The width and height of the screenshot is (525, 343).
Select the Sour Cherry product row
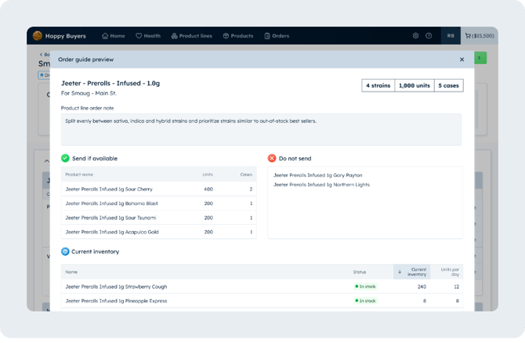[x=159, y=189]
